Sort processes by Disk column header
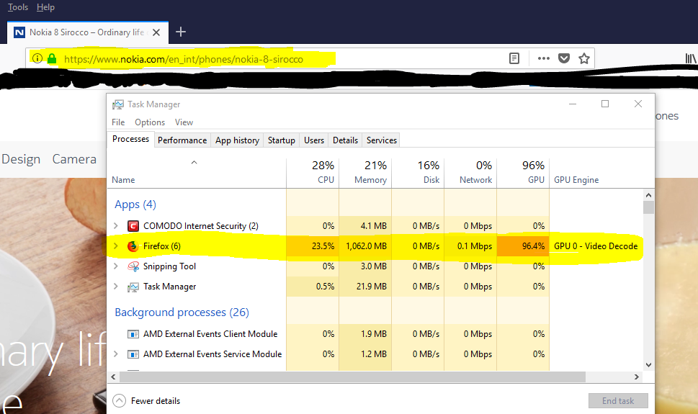This screenshot has height=414, width=698. click(x=418, y=173)
